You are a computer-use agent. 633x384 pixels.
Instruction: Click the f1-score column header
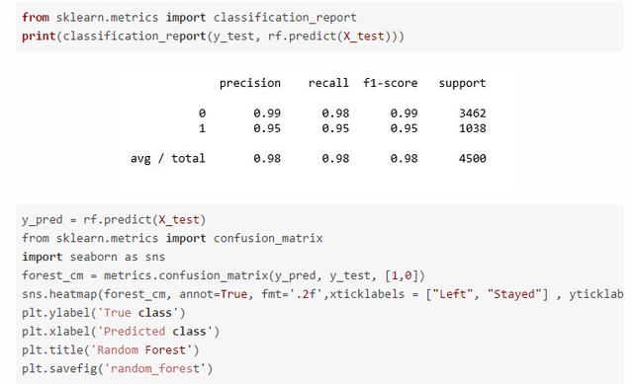pyautogui.click(x=391, y=83)
